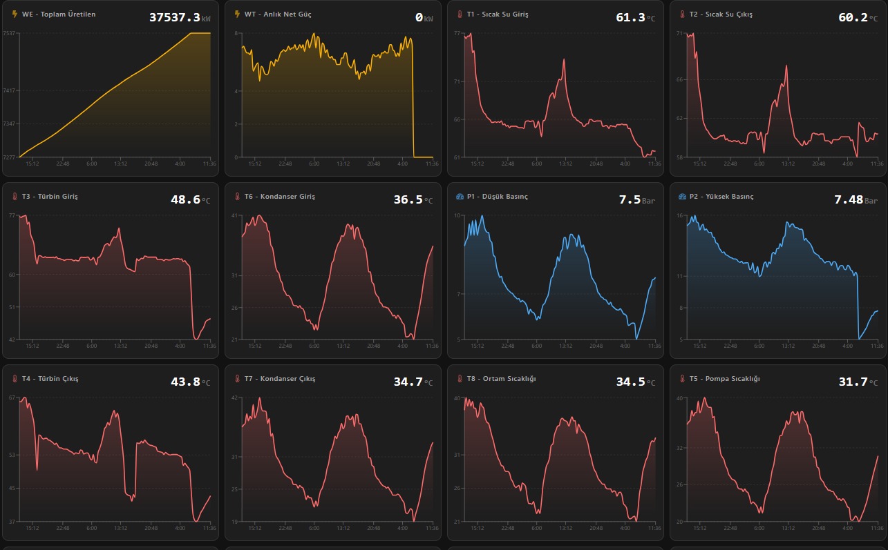The image size is (888, 550).
Task: Select the "P1 - Düşük Basınç" title
Action: point(498,197)
